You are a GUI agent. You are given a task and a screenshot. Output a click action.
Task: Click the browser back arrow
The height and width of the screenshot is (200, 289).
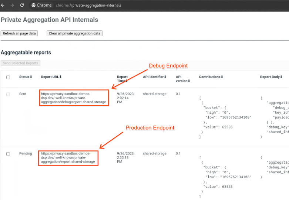click(x=3, y=5)
